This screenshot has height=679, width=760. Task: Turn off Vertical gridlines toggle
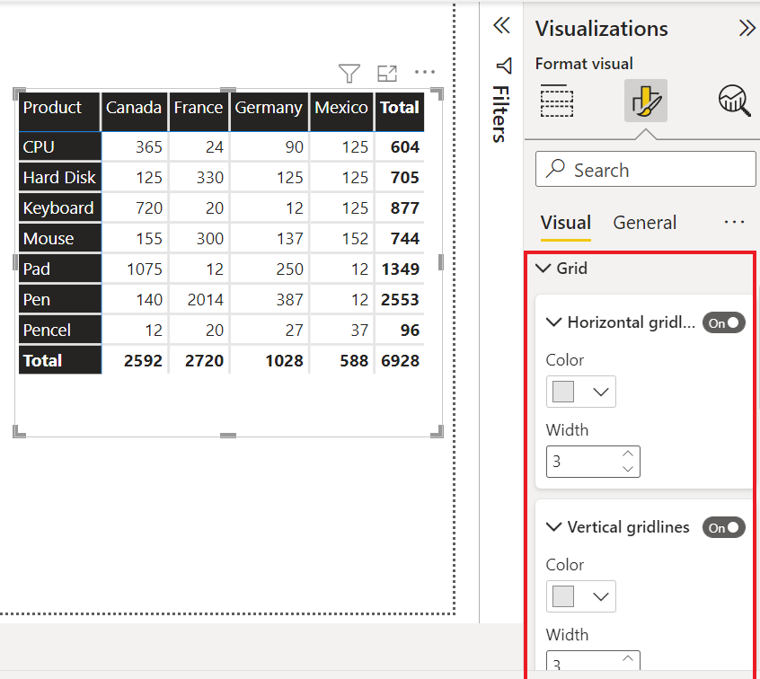click(724, 527)
